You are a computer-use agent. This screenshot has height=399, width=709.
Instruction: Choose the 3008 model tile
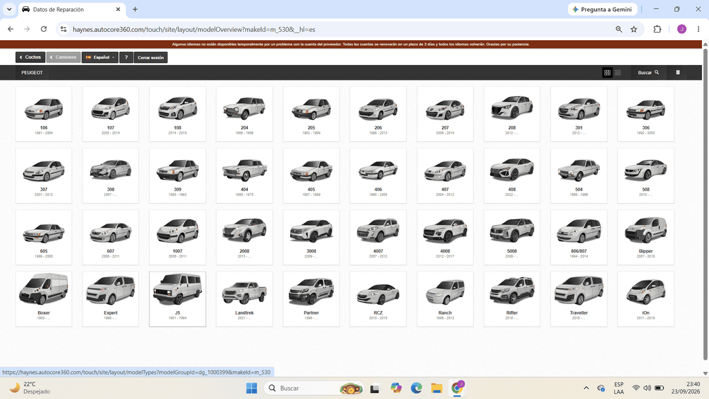311,238
